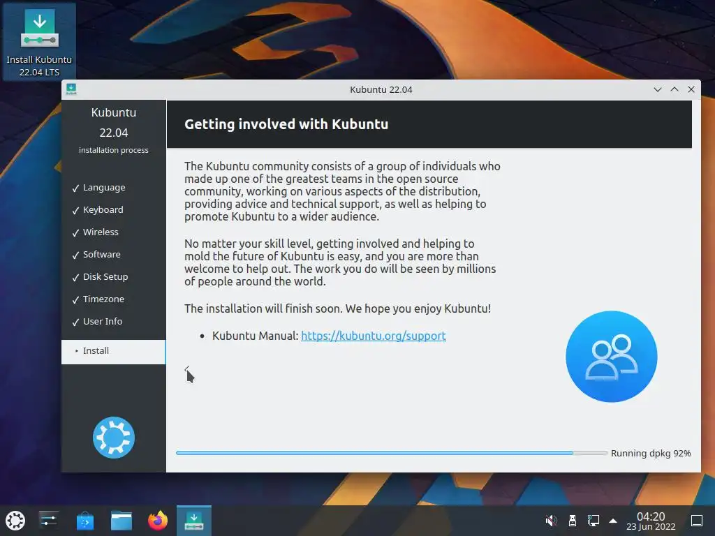Click the Running dpkg 92% status text
This screenshot has width=715, height=536.
tap(651, 453)
